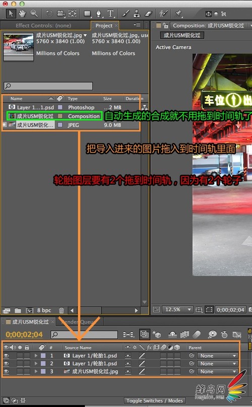The height and width of the screenshot is (407, 252).
Task: Toggle visibility of layer 2 轮胎1.psd
Action: click(6, 364)
